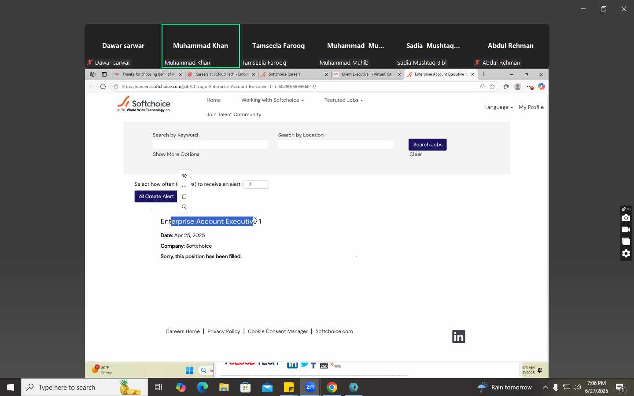Open Edge settings and more menu
Viewport: 634px width, 396px height.
(531, 87)
